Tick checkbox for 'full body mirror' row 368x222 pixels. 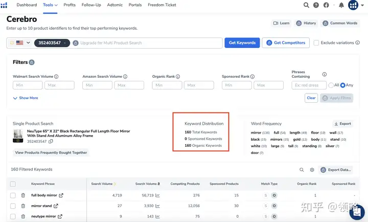pyautogui.click(x=13, y=195)
